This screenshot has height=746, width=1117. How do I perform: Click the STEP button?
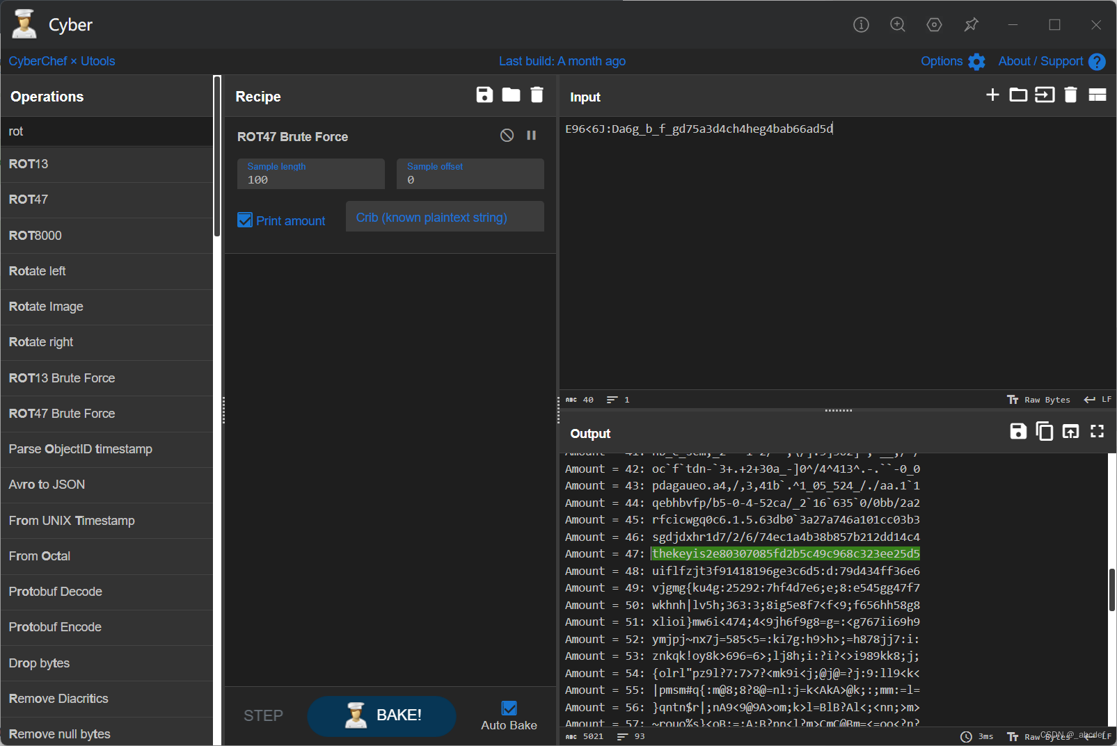pyautogui.click(x=263, y=715)
